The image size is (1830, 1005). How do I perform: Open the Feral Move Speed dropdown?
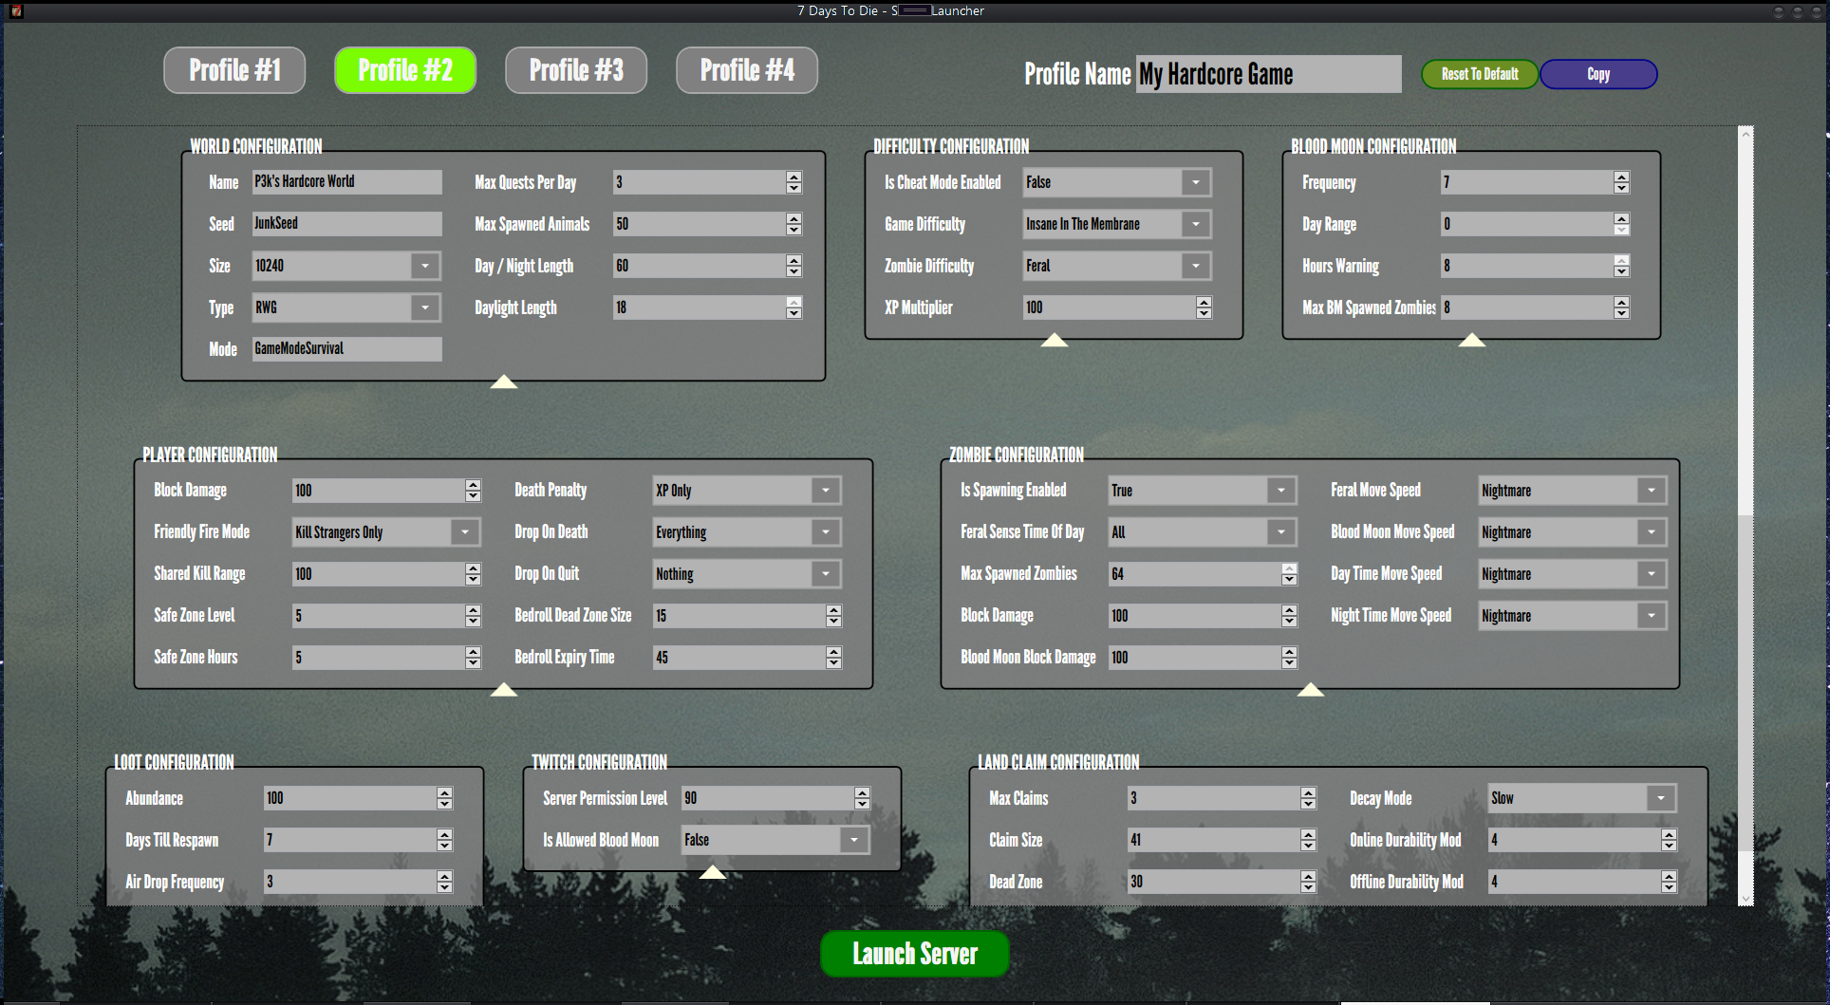click(x=1573, y=491)
